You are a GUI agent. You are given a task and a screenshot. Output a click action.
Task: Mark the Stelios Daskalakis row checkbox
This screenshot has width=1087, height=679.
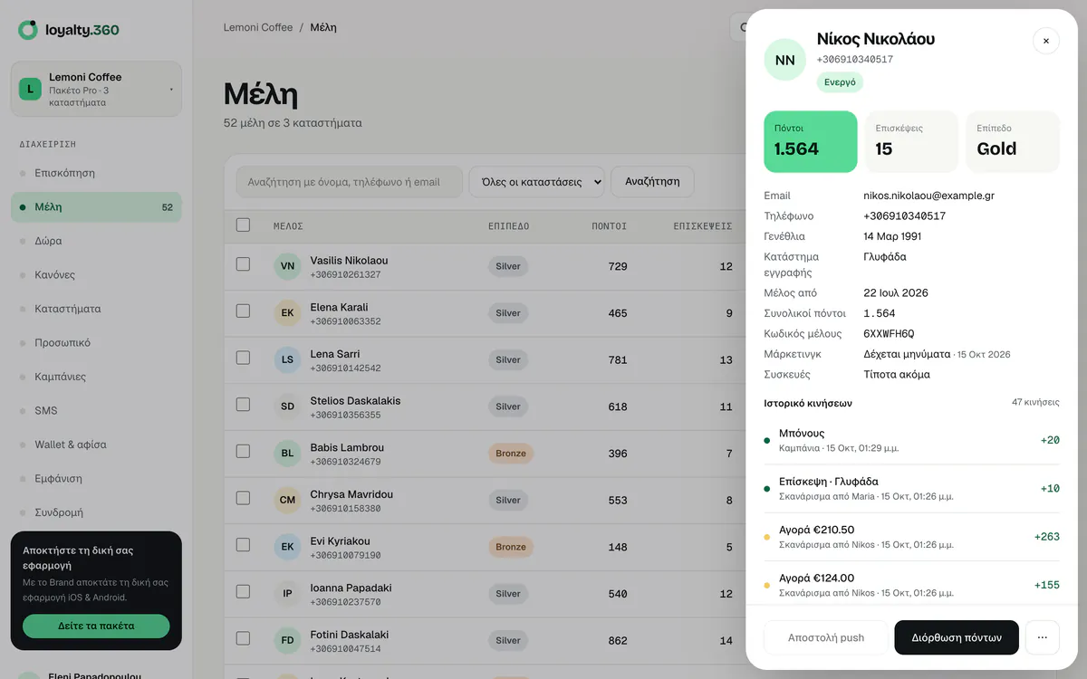243,405
